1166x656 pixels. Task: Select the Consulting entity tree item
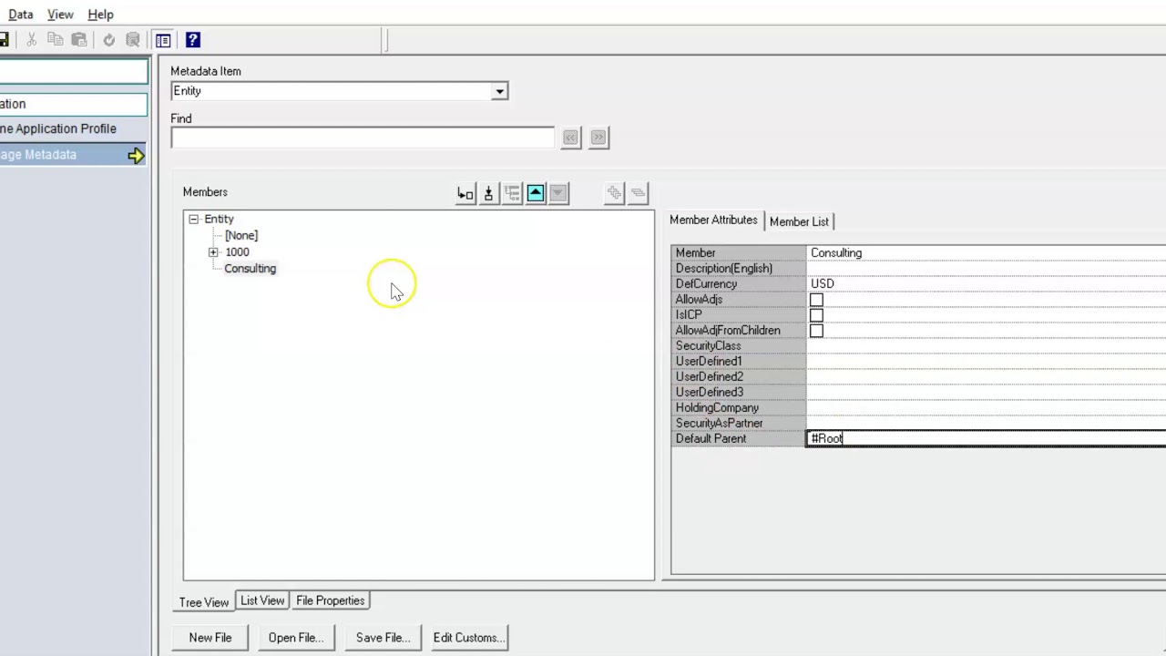tap(250, 269)
